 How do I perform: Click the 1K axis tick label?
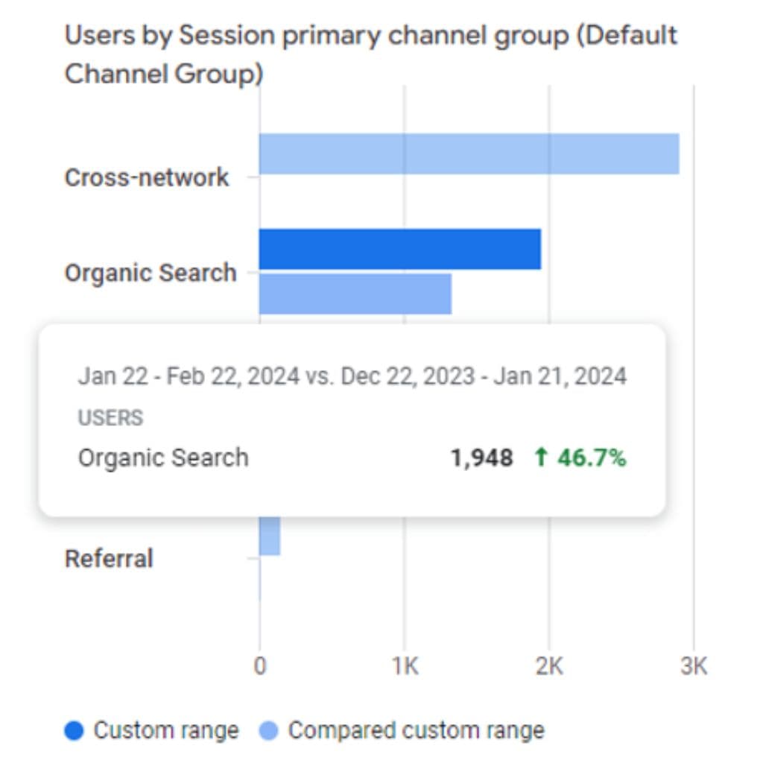(405, 665)
